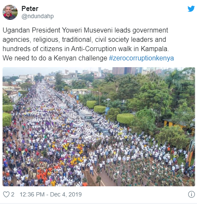Click the Twitter bird logo
Screen dimensions: 197x207
tap(191, 9)
